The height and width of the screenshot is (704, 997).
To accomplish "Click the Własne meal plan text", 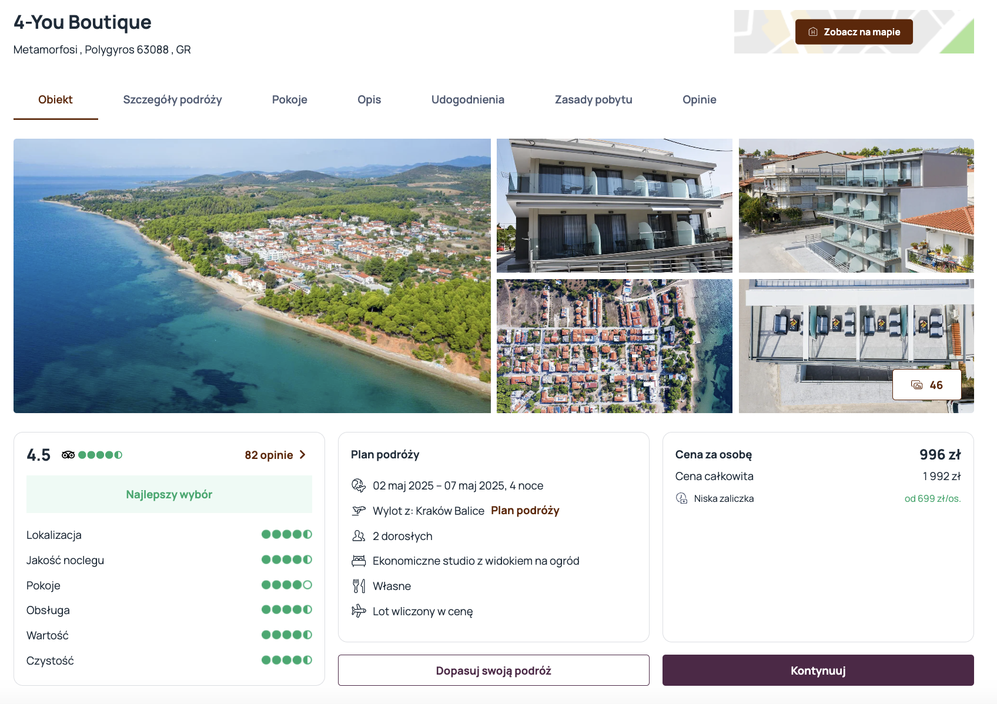I will click(x=392, y=586).
